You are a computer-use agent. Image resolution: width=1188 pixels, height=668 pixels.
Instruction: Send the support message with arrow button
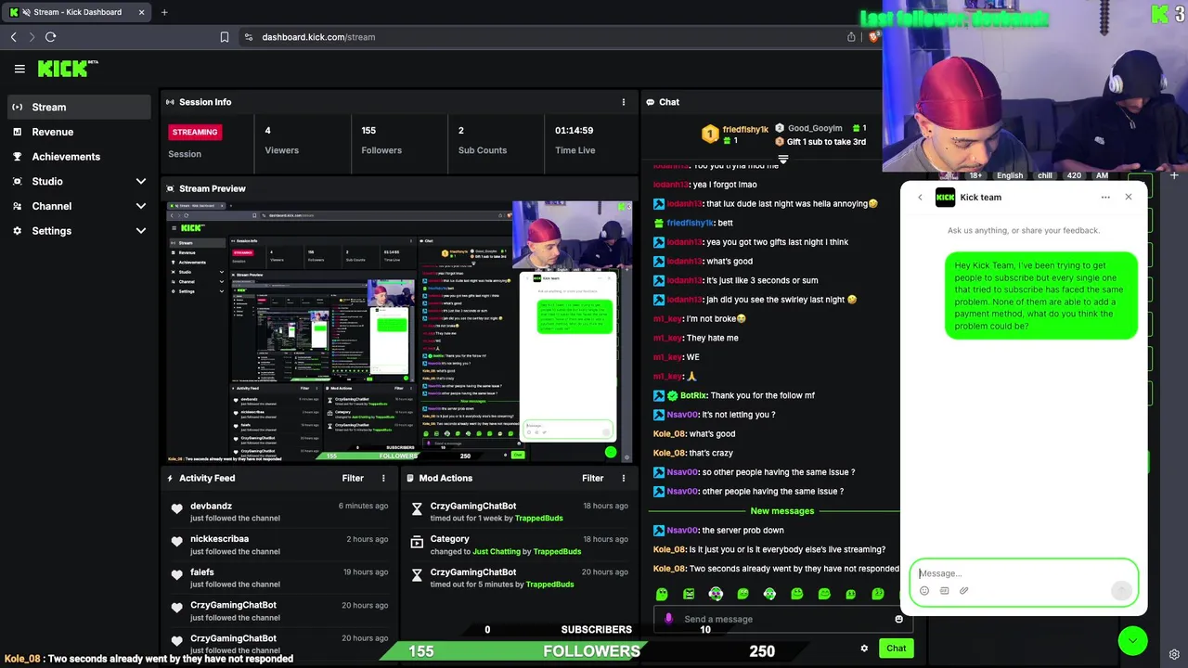click(1121, 590)
